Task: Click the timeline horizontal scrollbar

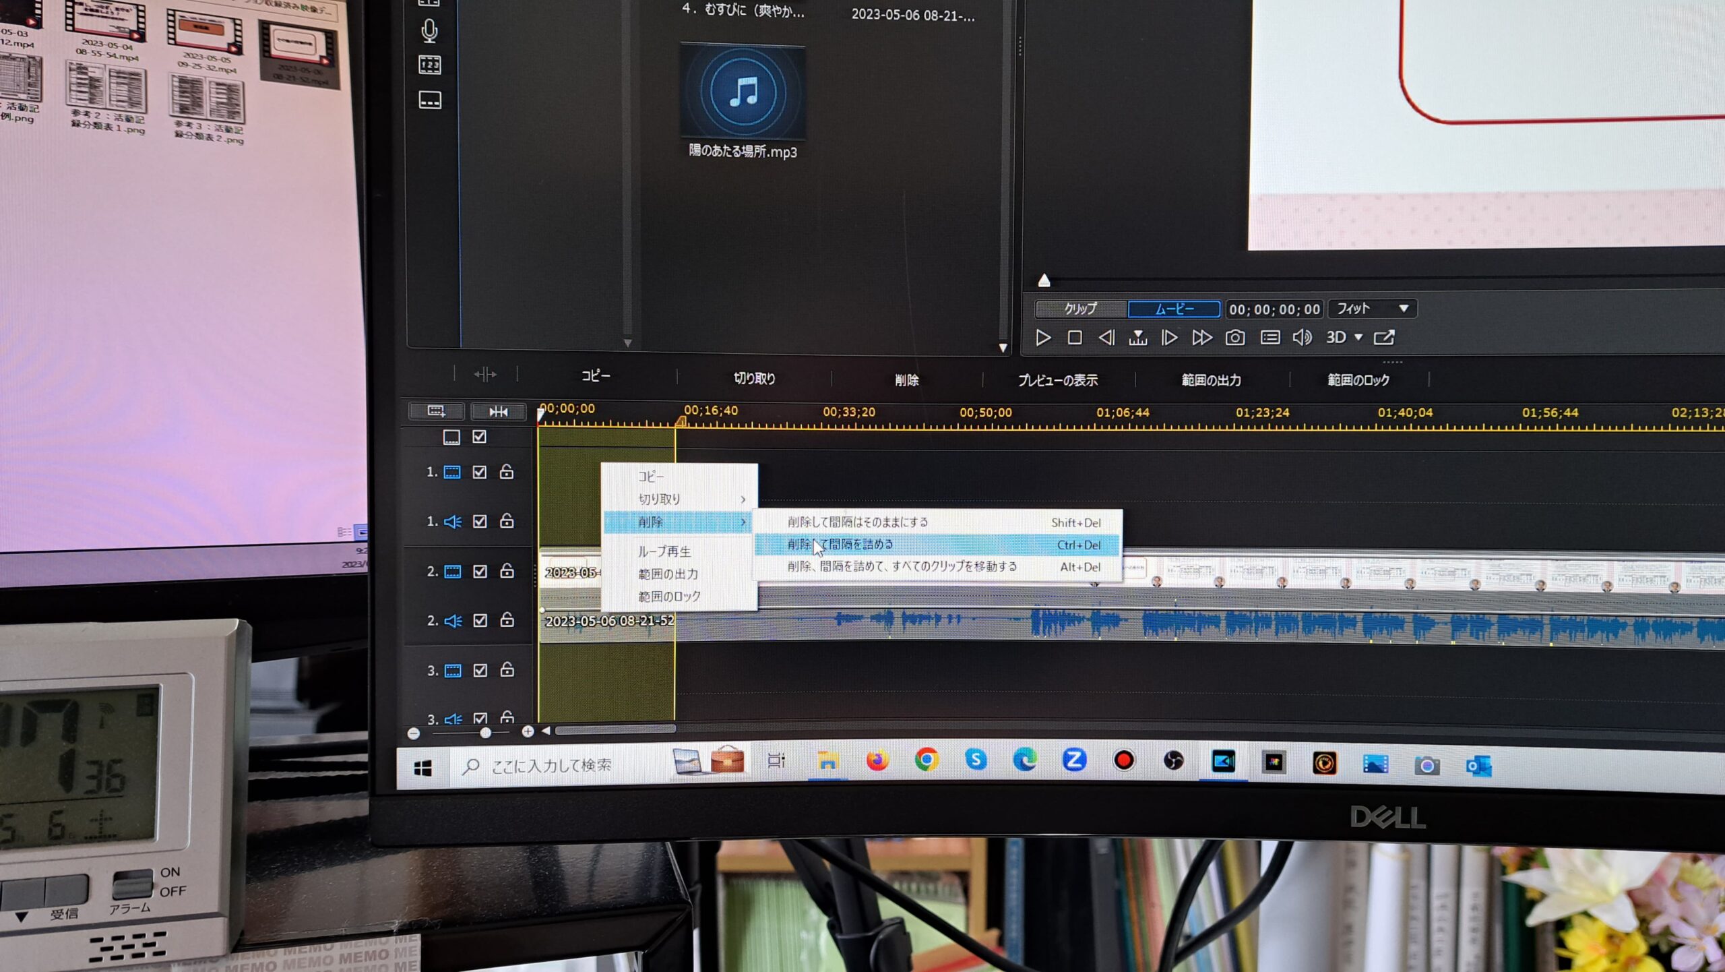Action: [x=615, y=729]
